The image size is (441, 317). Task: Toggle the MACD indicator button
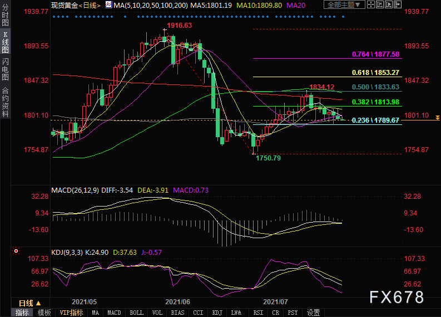coord(114,313)
